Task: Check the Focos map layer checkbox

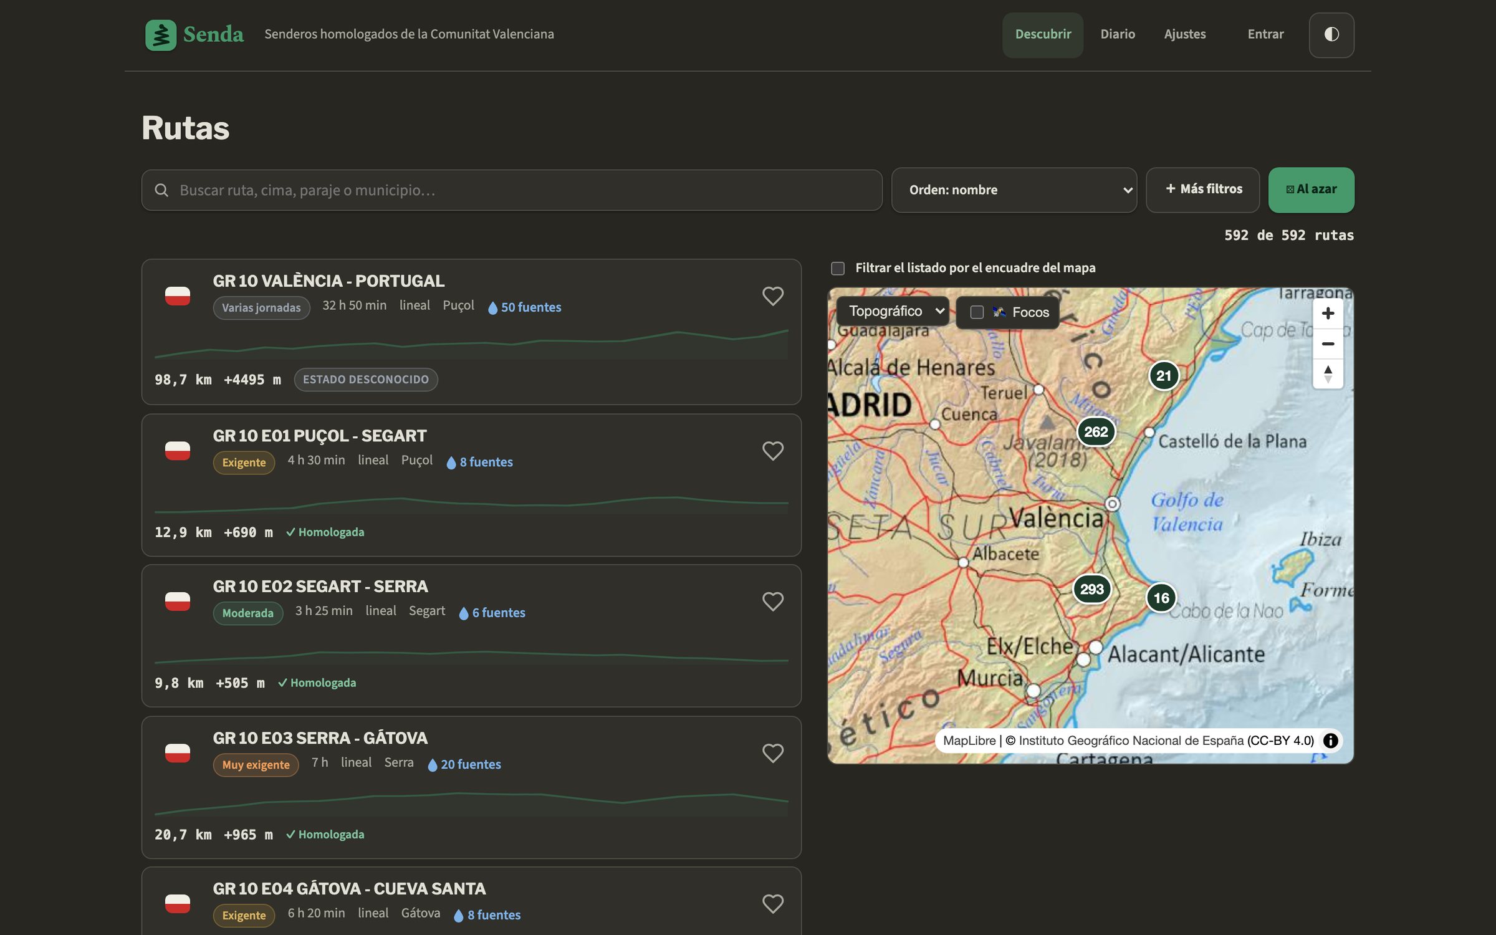Action: click(977, 312)
